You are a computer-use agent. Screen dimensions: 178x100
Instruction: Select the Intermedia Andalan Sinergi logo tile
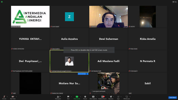click(x=30, y=17)
